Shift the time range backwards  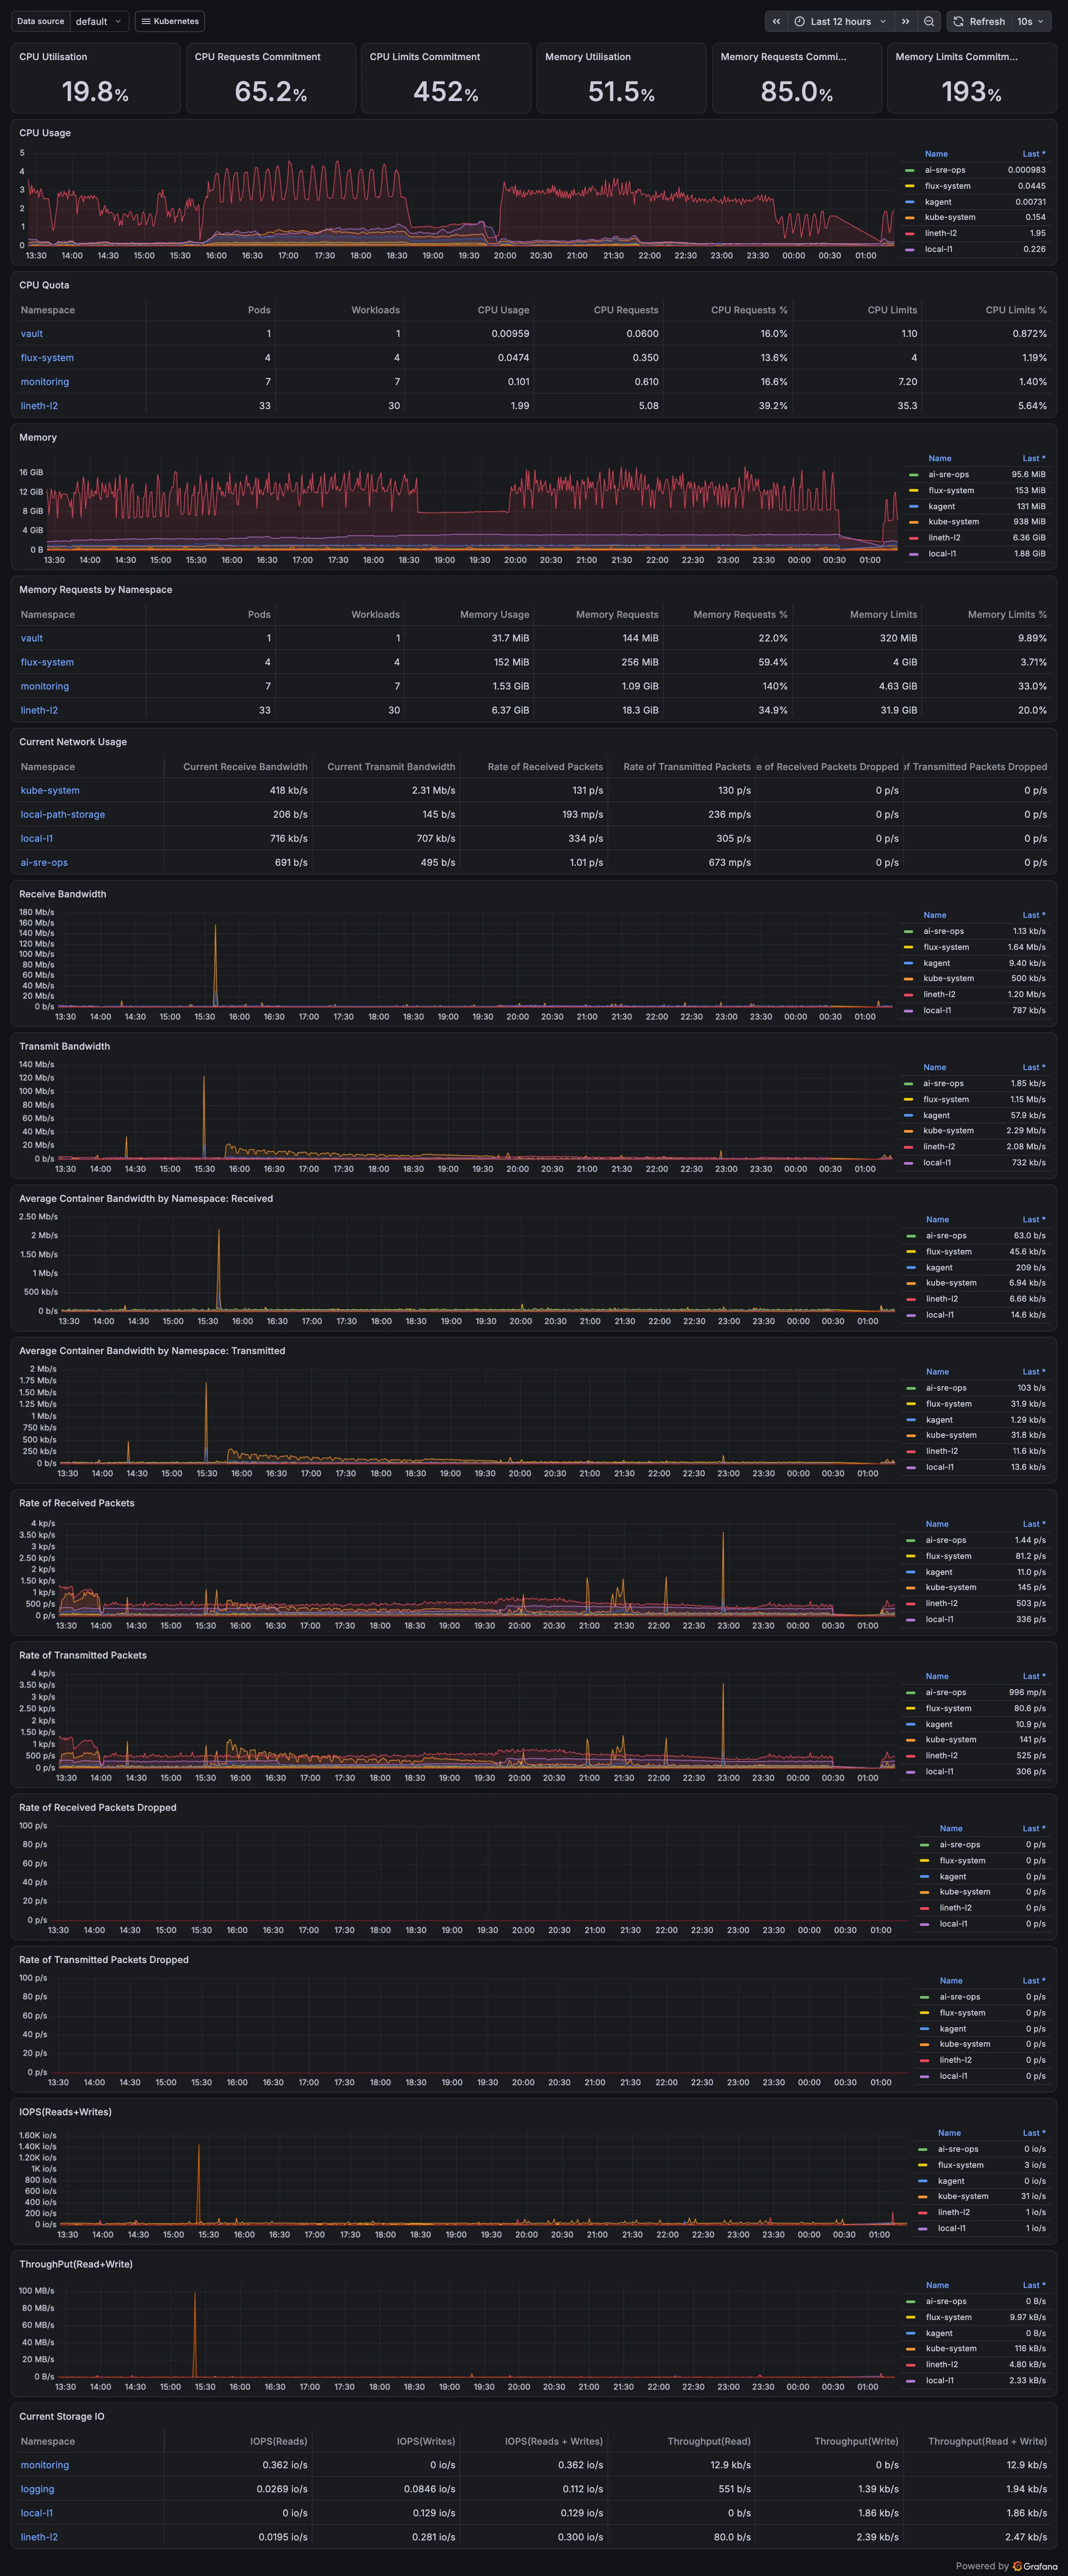click(776, 21)
